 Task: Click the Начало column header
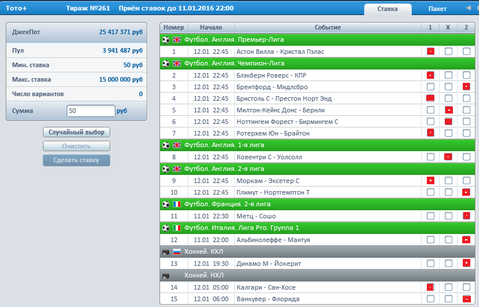[211, 27]
